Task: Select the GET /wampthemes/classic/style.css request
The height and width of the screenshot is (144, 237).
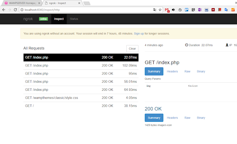Action: [x=81, y=98]
